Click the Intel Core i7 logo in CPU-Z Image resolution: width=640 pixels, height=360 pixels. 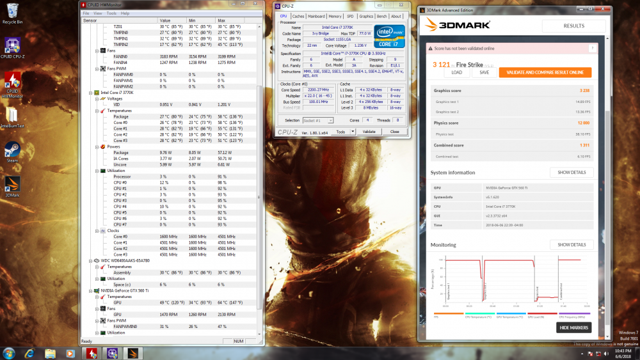pos(389,36)
